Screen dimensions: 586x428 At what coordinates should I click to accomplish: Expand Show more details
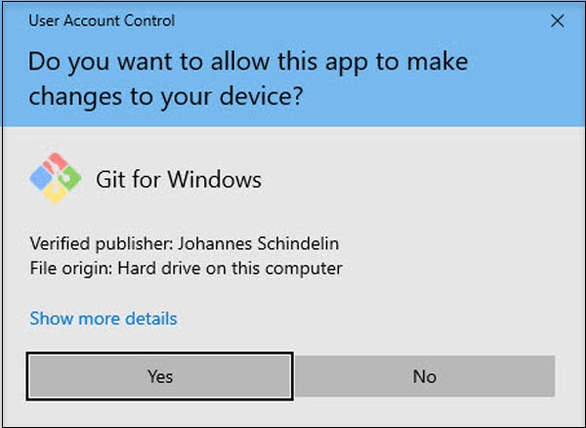[104, 319]
